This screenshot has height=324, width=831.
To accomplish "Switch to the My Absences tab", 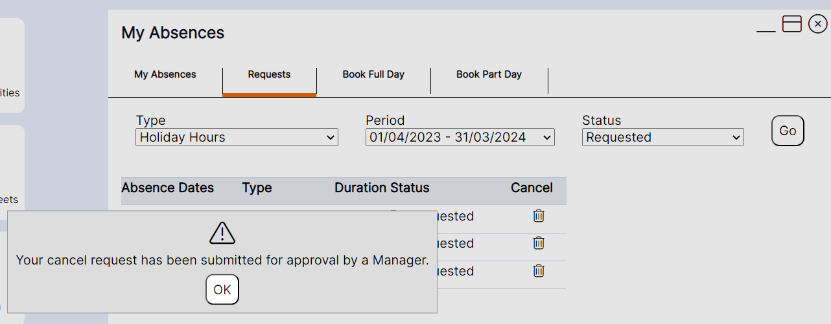I will (165, 74).
